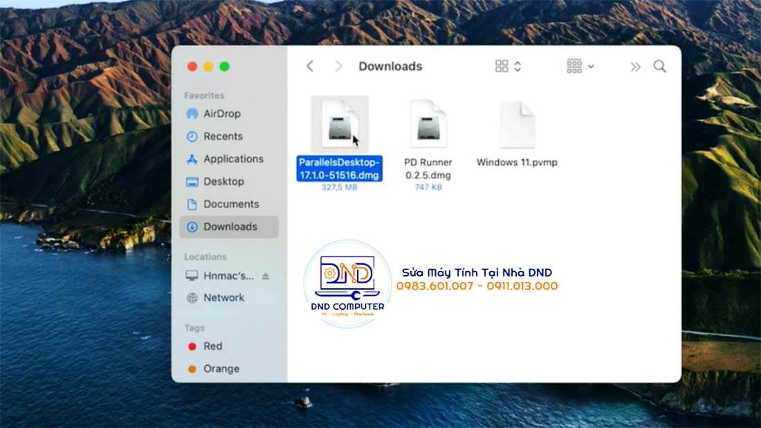Maximize the Finder window with green button
The width and height of the screenshot is (761, 428).
[224, 66]
